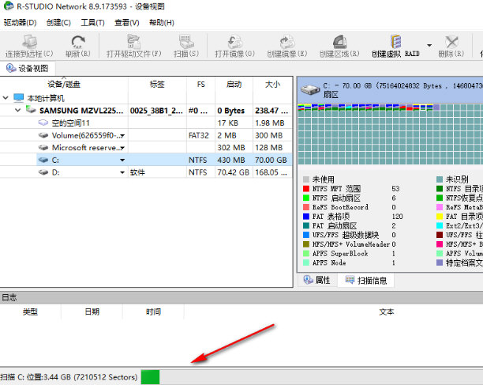This screenshot has width=483, height=385.
Task: Click the Microsoft reserved partition icon
Action: [x=43, y=148]
